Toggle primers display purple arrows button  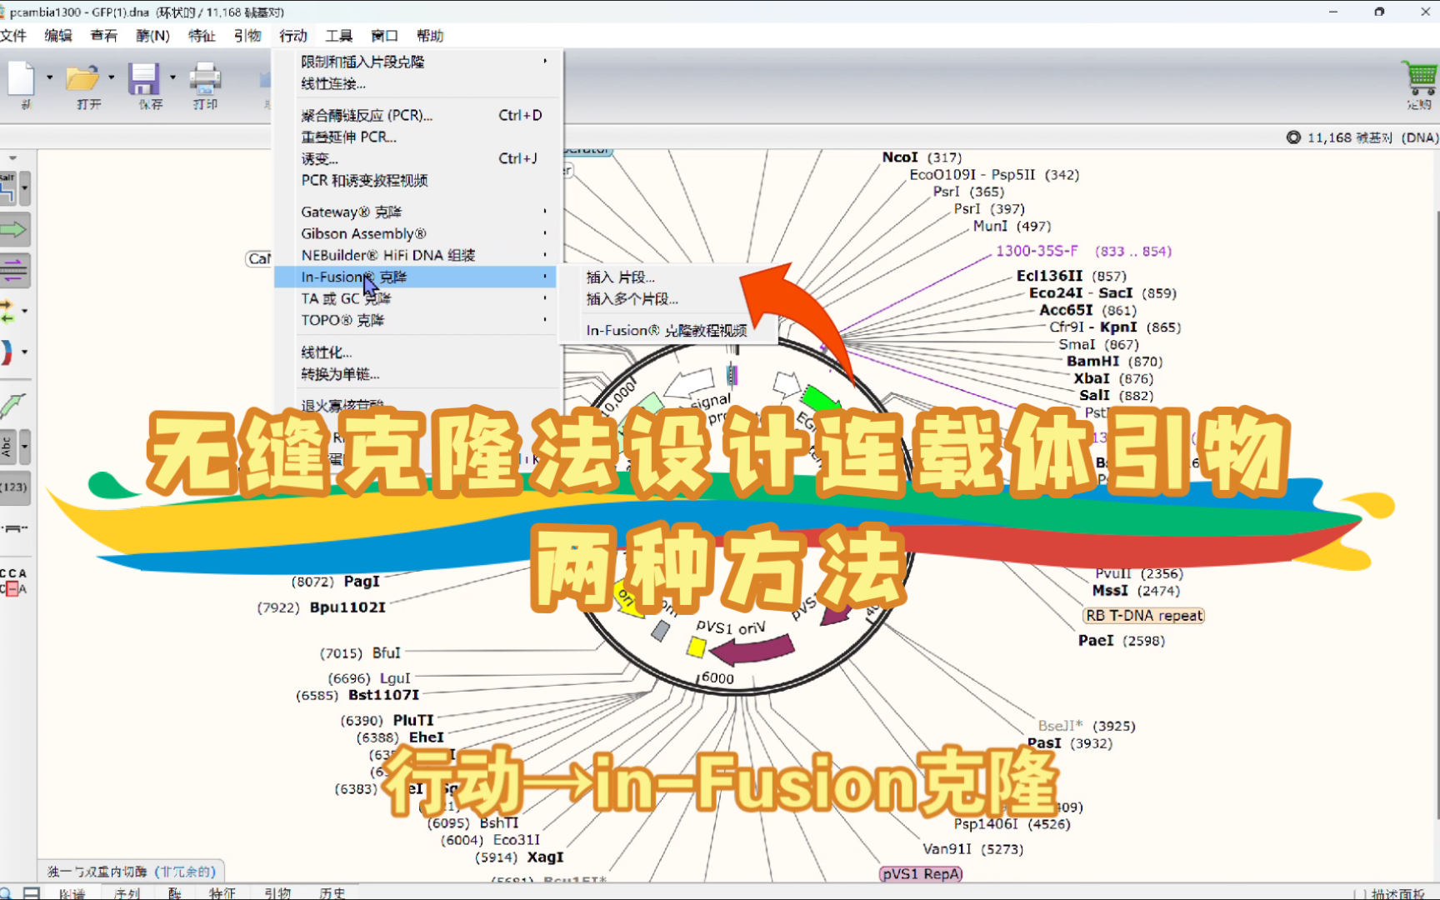14,269
